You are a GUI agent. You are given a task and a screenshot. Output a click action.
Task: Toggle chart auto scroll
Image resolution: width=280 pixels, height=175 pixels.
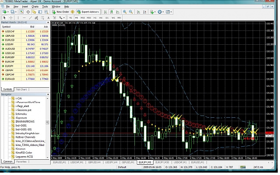pos(138,12)
